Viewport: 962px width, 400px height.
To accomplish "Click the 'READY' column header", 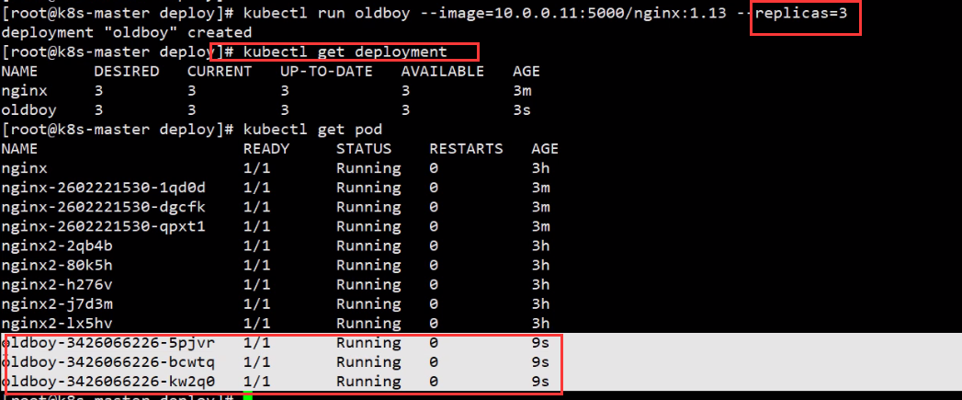I will pyautogui.click(x=266, y=149).
